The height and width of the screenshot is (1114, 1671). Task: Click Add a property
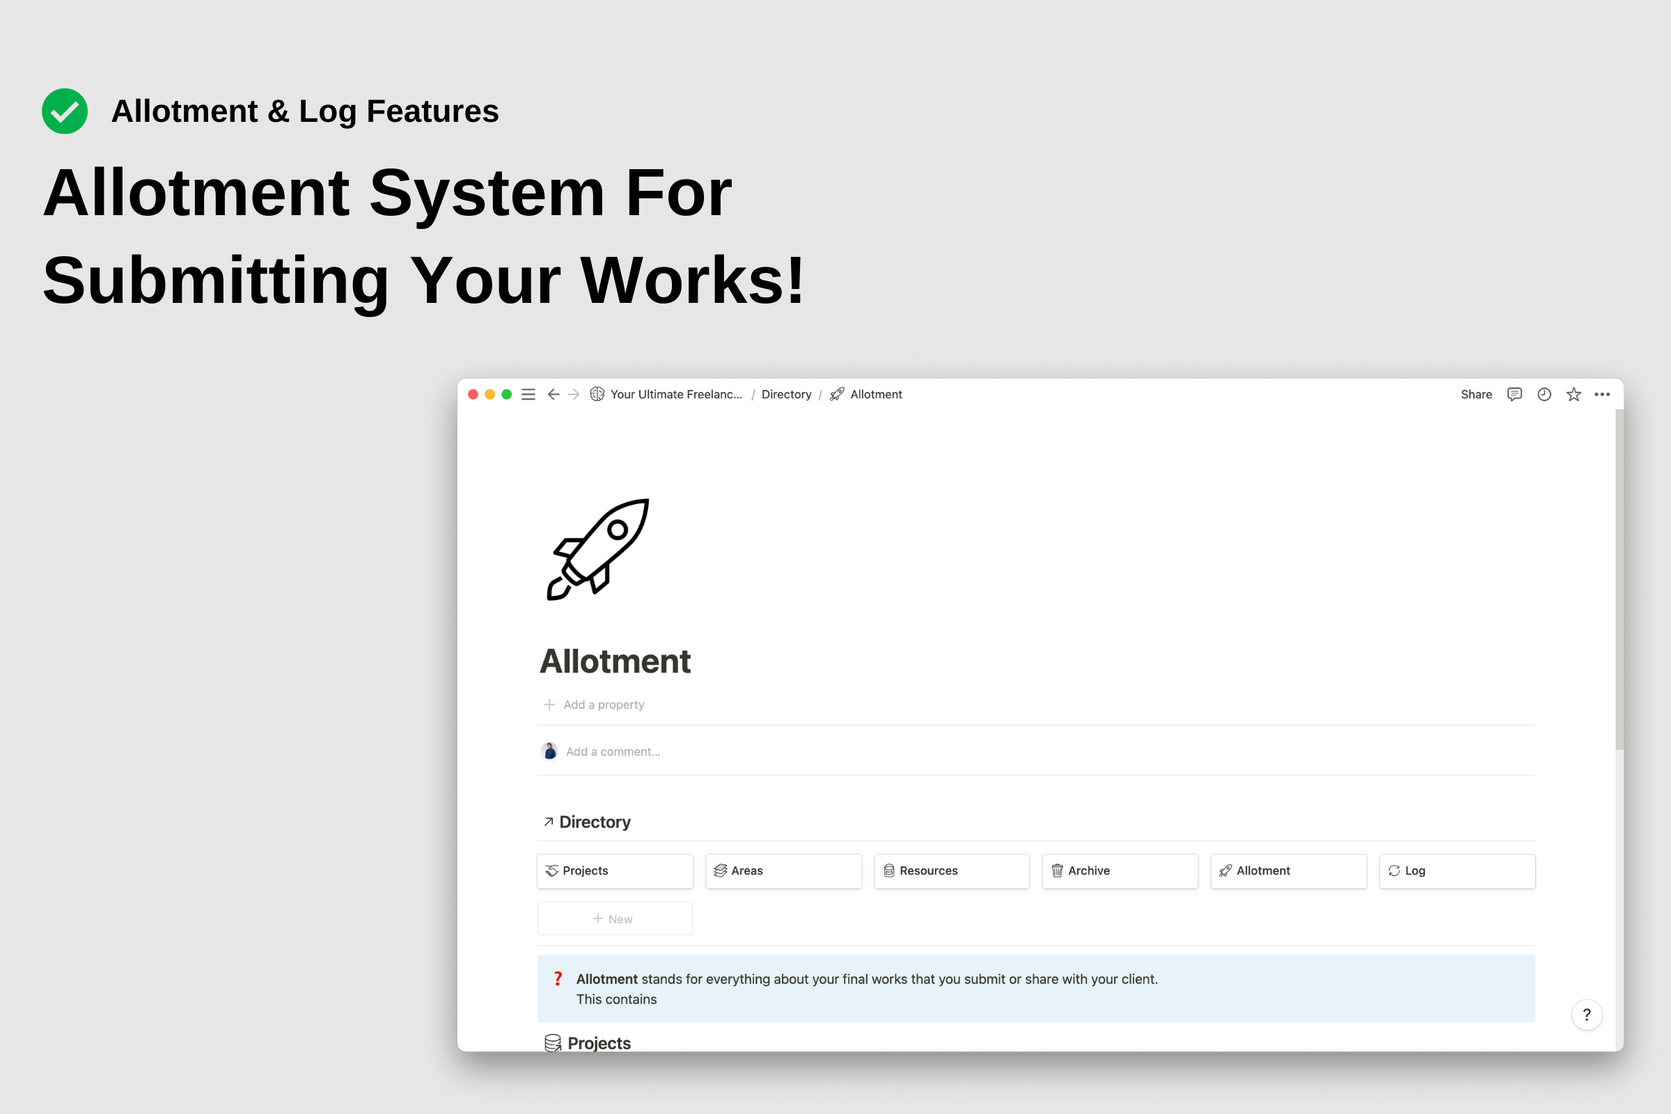pyautogui.click(x=602, y=705)
